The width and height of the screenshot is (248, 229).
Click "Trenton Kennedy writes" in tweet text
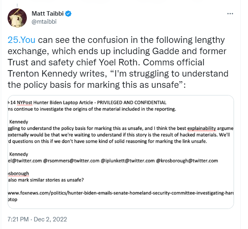[56, 73]
